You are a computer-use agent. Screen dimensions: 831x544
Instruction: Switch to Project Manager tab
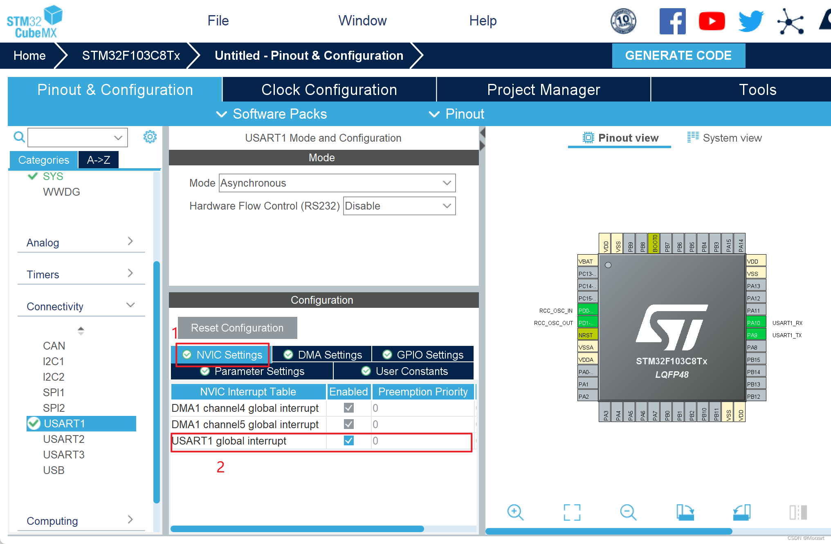[x=544, y=90]
